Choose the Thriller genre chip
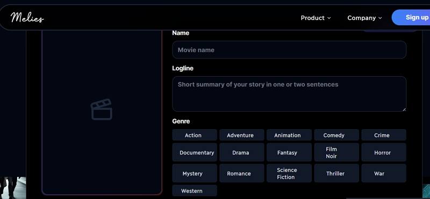 [x=336, y=173]
